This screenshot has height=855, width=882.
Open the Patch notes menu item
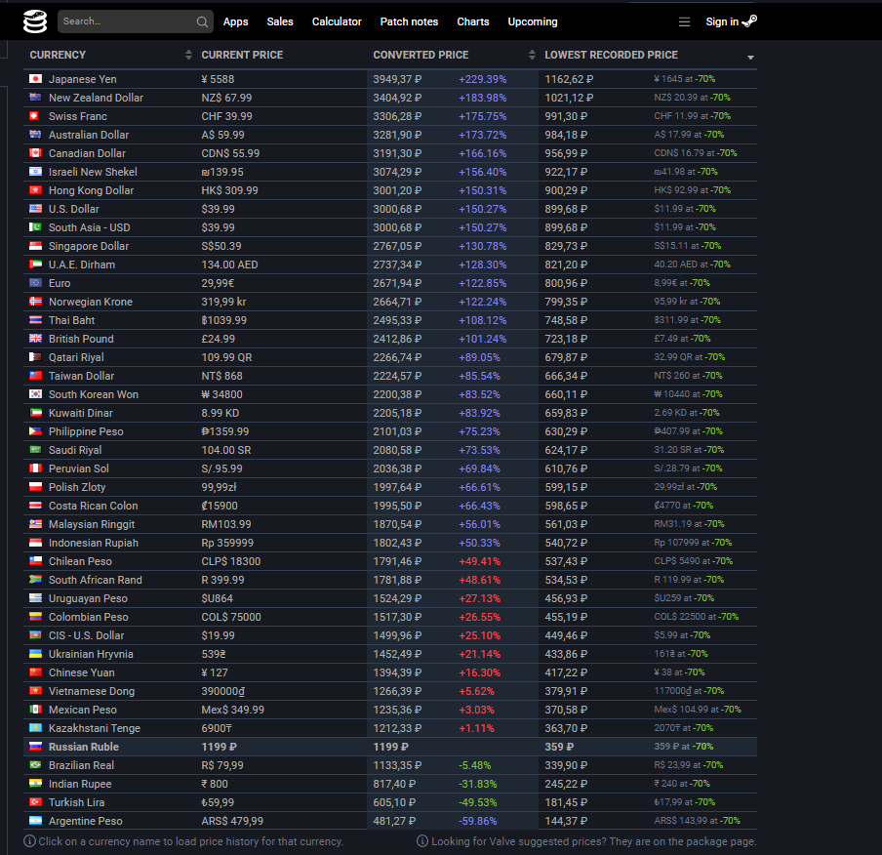pyautogui.click(x=409, y=21)
